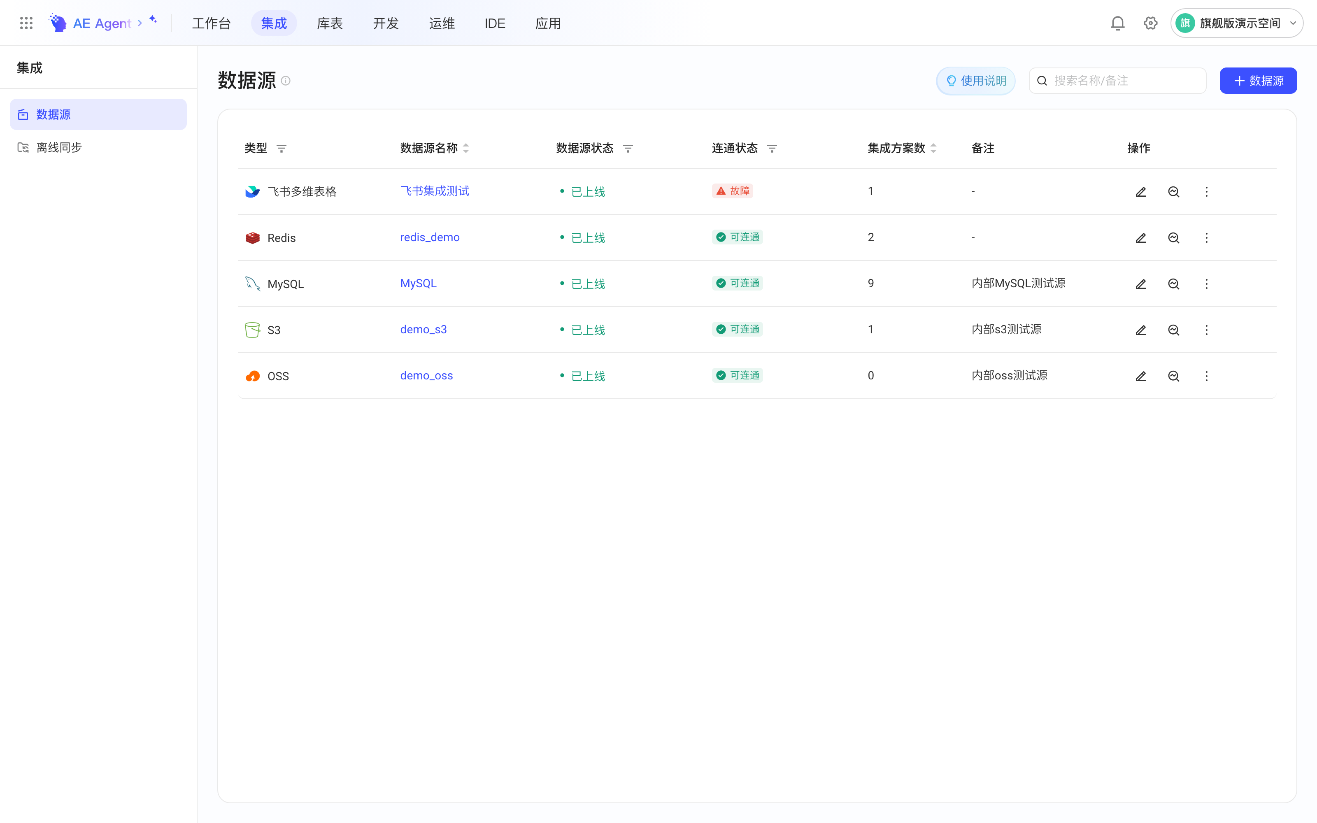The height and width of the screenshot is (823, 1317).
Task: Open more actions for 飞书集成测试 row
Action: [1207, 192]
